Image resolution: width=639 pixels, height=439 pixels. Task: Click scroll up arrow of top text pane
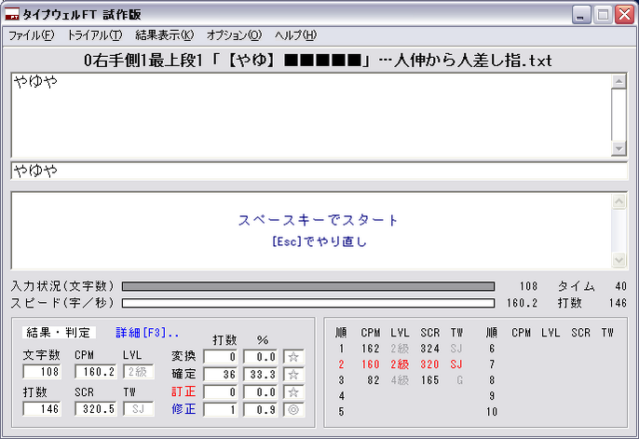[x=619, y=81]
